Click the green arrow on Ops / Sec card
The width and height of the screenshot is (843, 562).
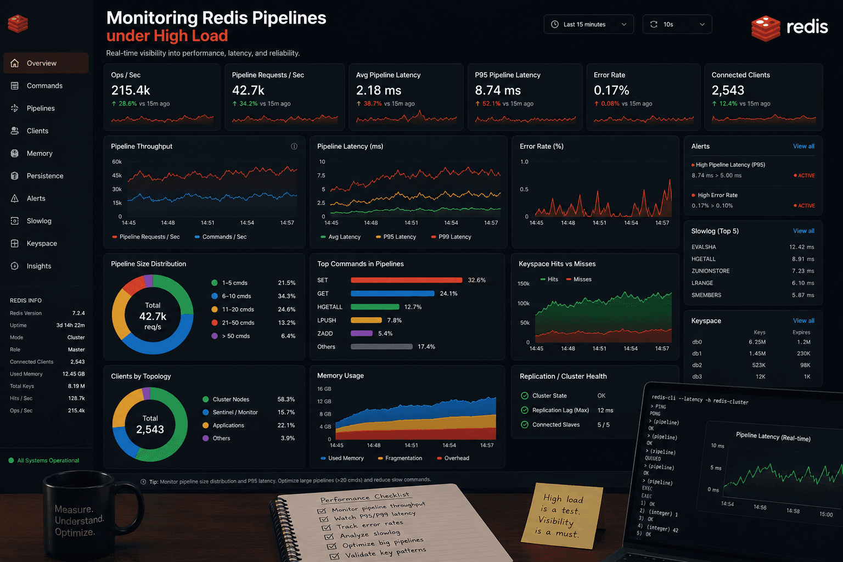point(114,104)
